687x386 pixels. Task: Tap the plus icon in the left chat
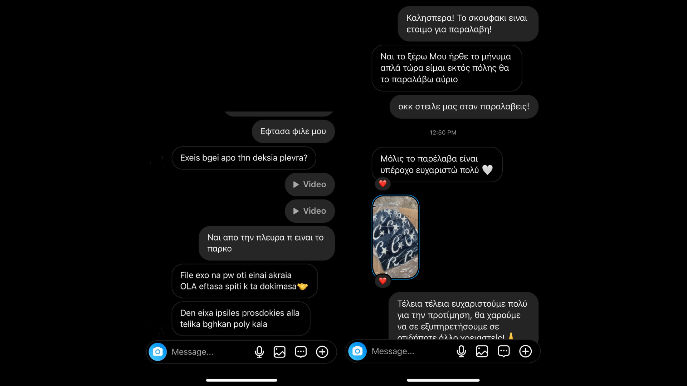click(x=322, y=352)
